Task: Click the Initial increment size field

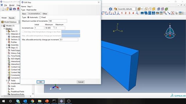Action: pos(39,28)
